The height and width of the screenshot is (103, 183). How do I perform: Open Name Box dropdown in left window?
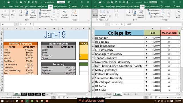click(13, 24)
